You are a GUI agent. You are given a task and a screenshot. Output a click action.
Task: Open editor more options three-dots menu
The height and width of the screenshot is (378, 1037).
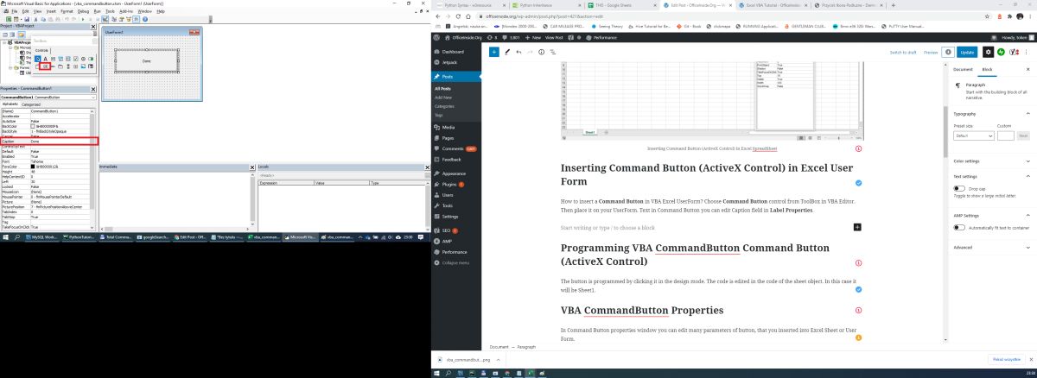(1026, 52)
